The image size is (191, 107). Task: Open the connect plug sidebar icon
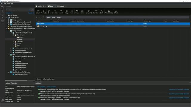pyautogui.click(x=3, y=16)
